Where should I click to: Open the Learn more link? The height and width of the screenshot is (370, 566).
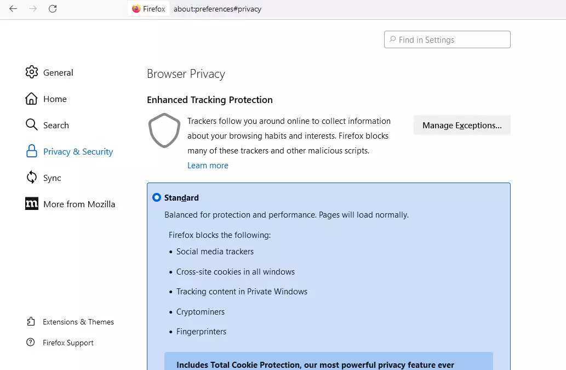pyautogui.click(x=208, y=166)
